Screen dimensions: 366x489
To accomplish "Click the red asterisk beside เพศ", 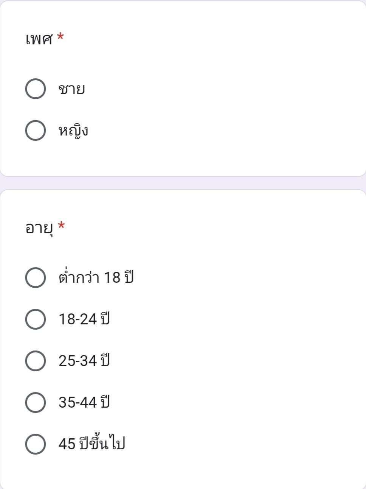I will [x=60, y=37].
